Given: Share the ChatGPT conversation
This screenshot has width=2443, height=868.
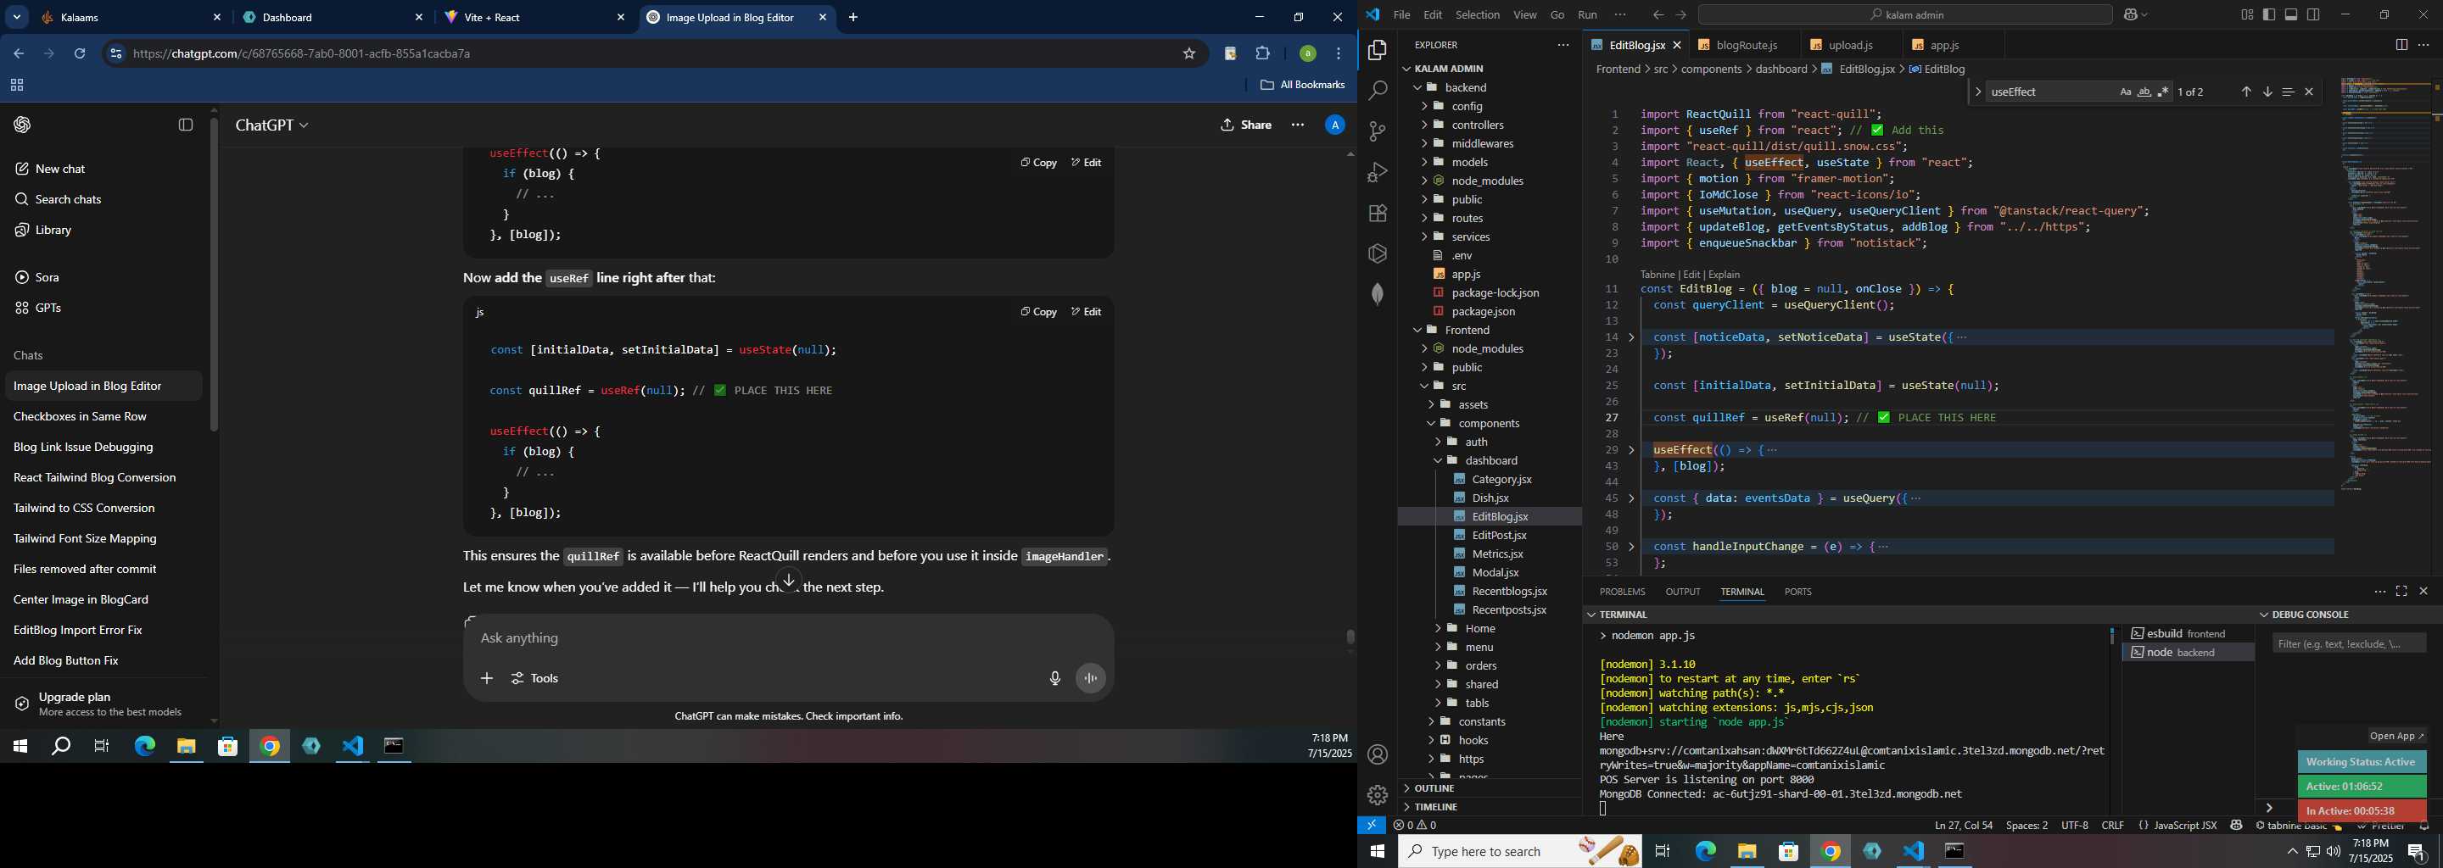Looking at the screenshot, I should [1246, 125].
